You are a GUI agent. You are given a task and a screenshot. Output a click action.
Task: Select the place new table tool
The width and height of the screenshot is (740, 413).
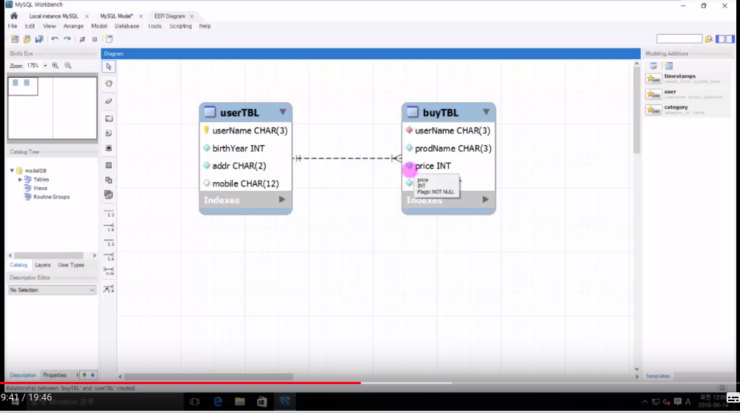point(109,166)
